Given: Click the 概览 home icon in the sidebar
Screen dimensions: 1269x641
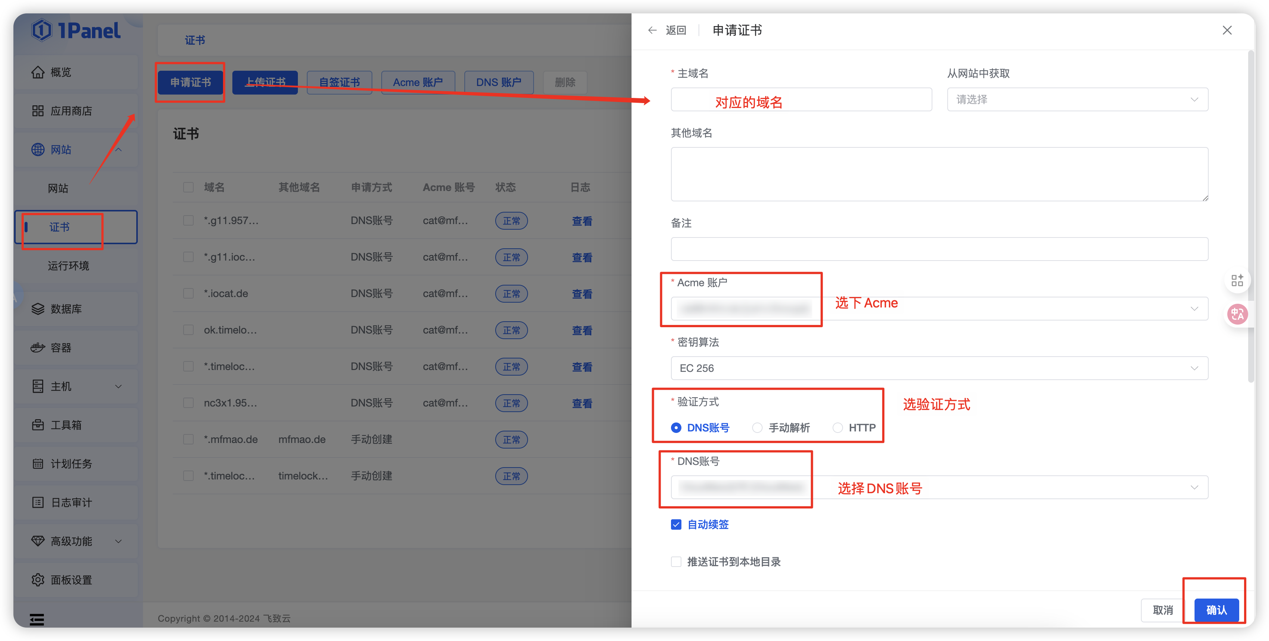Looking at the screenshot, I should [x=38, y=72].
